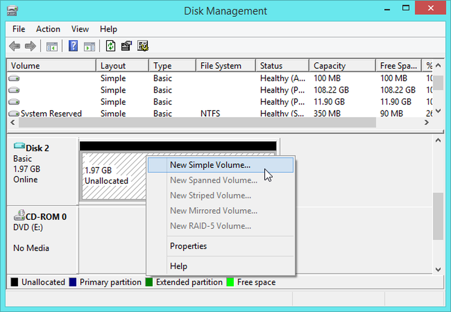Viewport: 451px width, 312px height.
Task: Click the CD-ROM 0 drive icon
Action: tap(19, 215)
